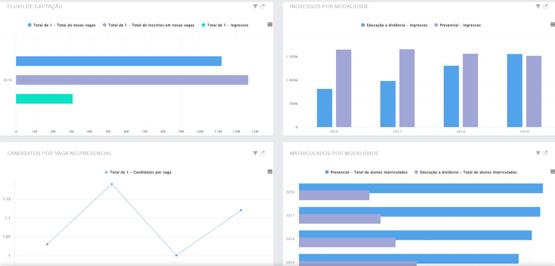Click the '13M' x-axis label in Fluxo chart

tap(255, 131)
